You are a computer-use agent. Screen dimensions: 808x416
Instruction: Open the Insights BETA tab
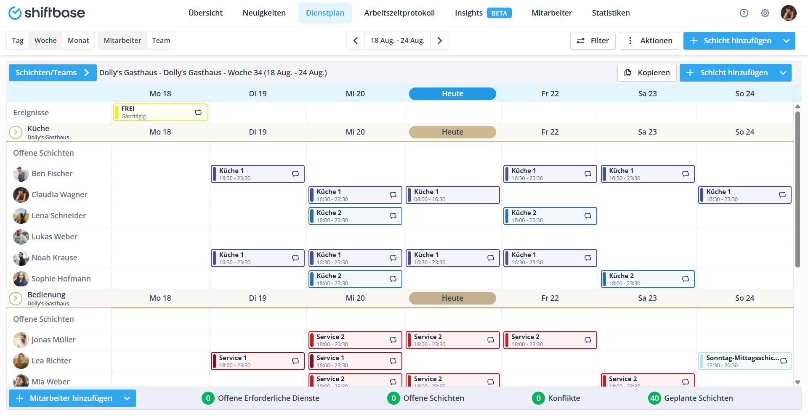(483, 13)
